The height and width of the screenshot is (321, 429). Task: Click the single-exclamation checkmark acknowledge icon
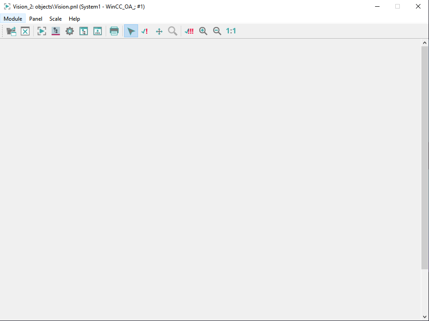coord(145,31)
